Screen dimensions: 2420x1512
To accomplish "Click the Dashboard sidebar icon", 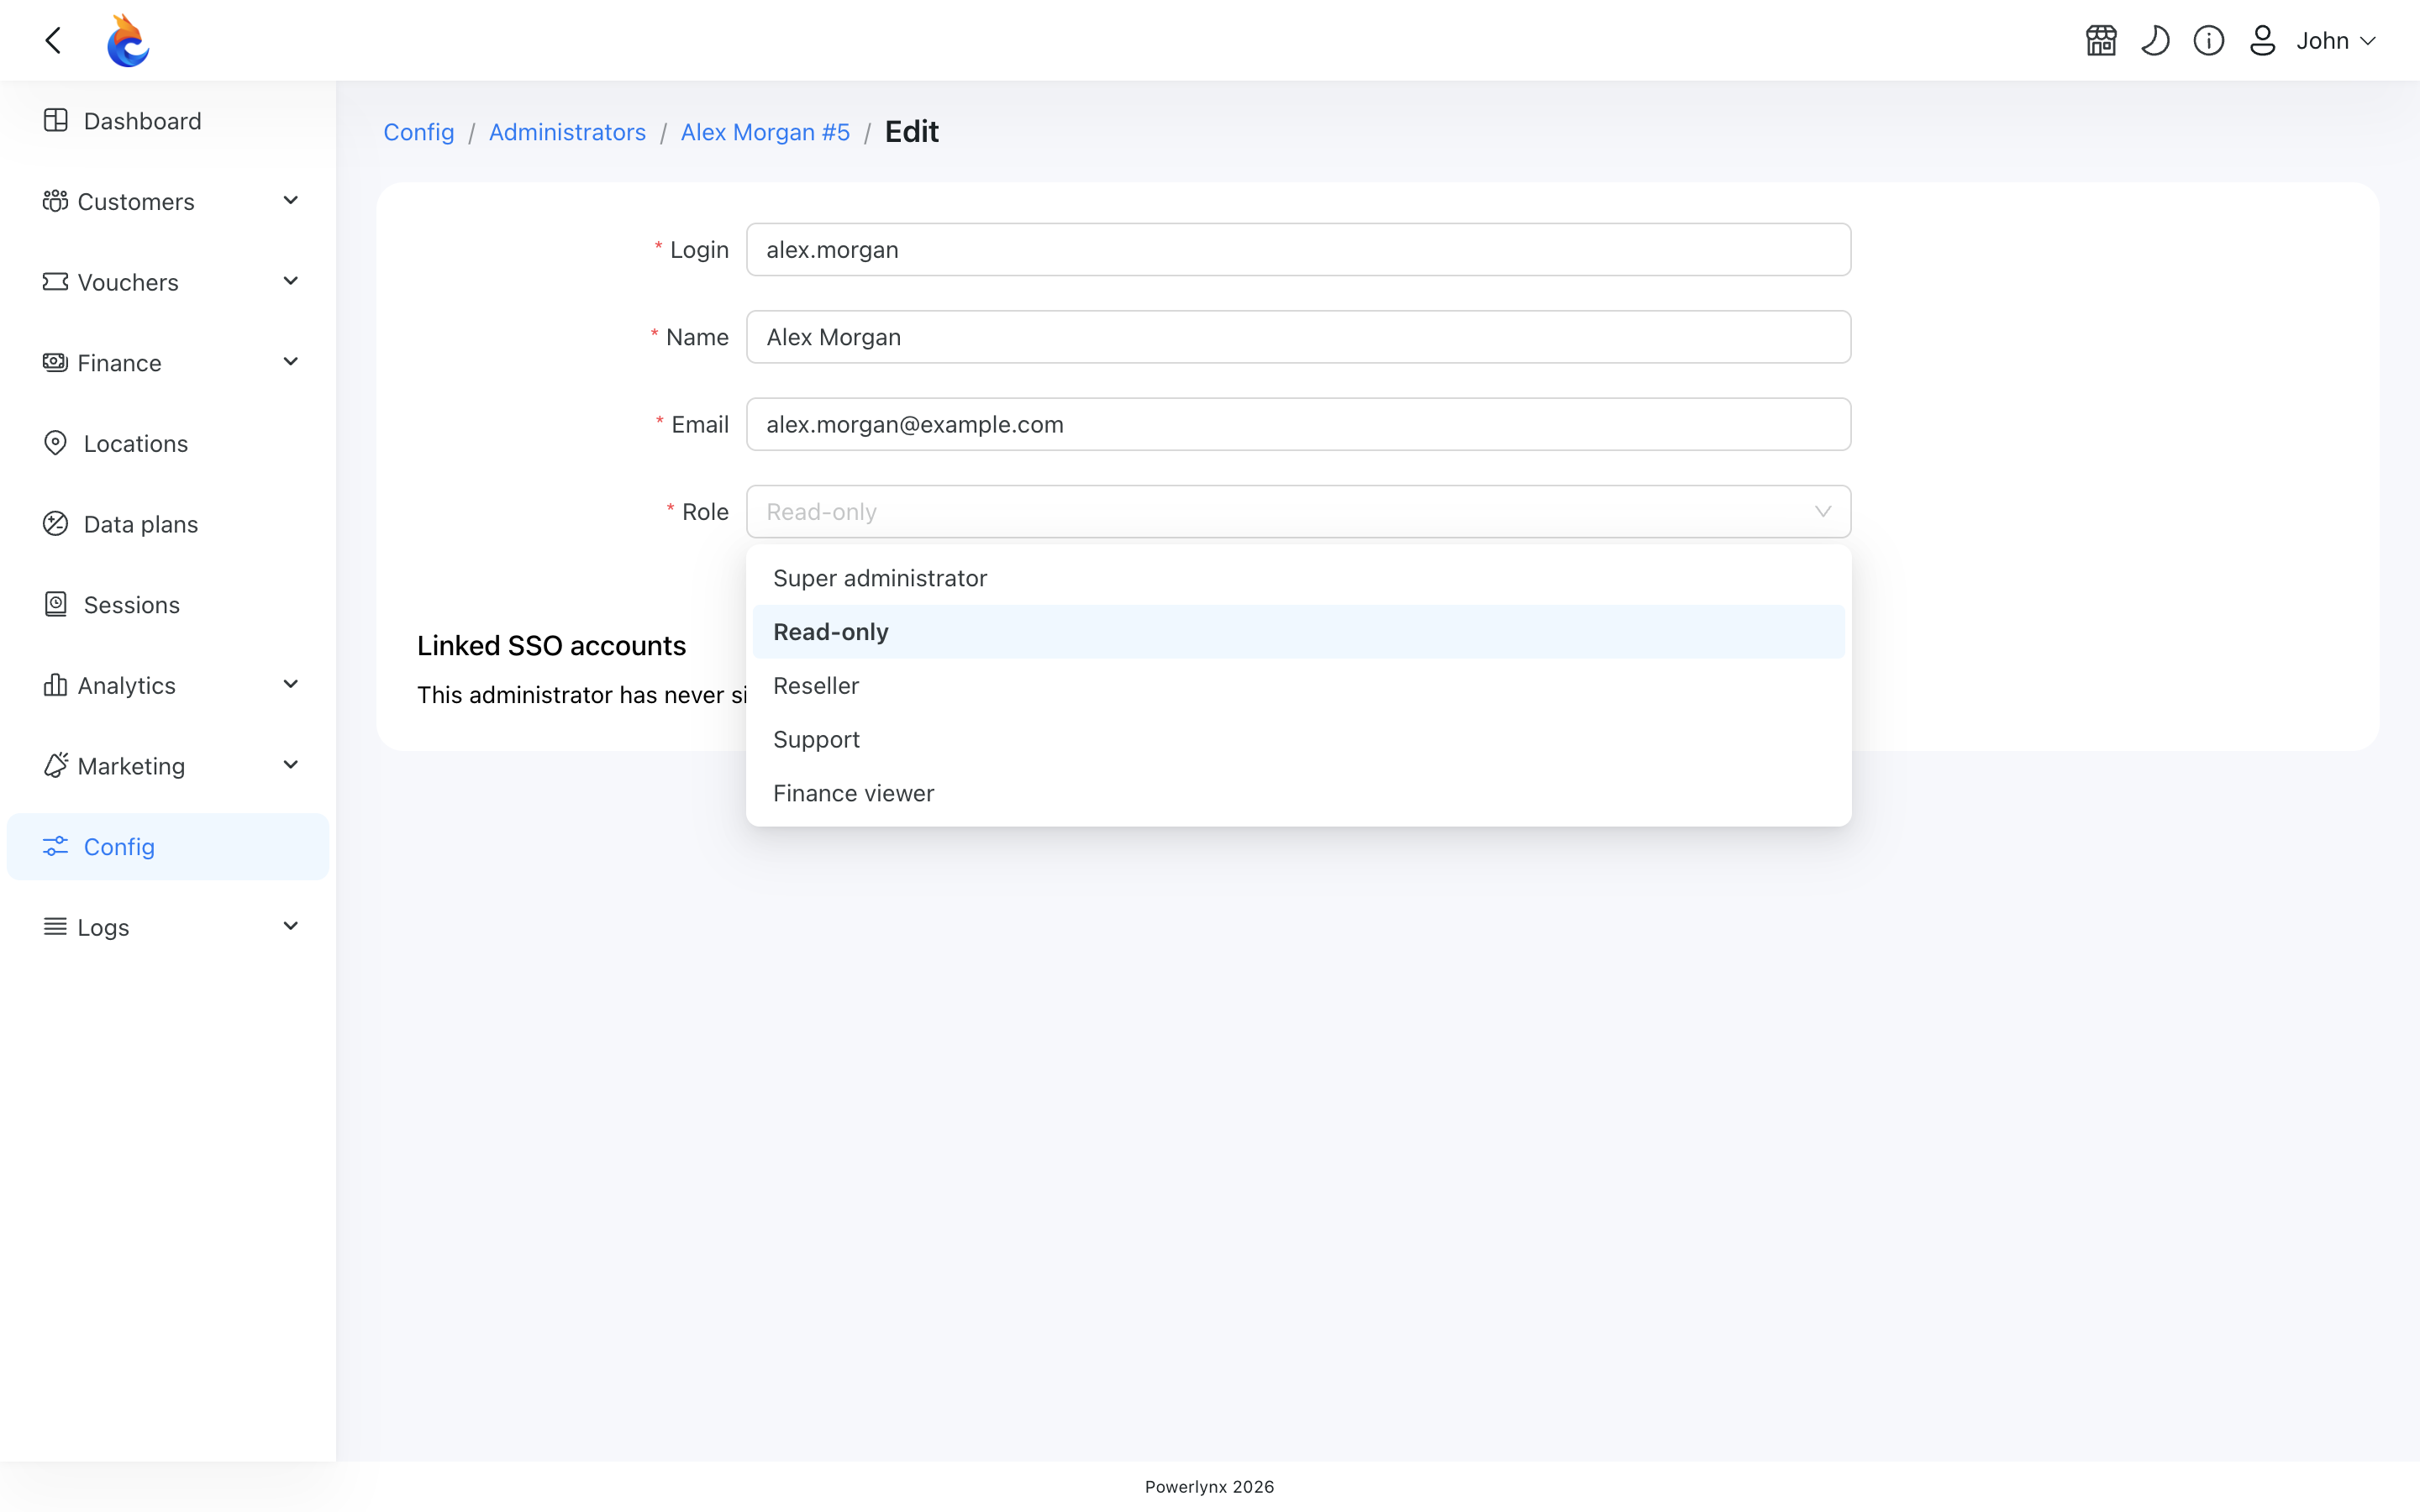I will (56, 120).
